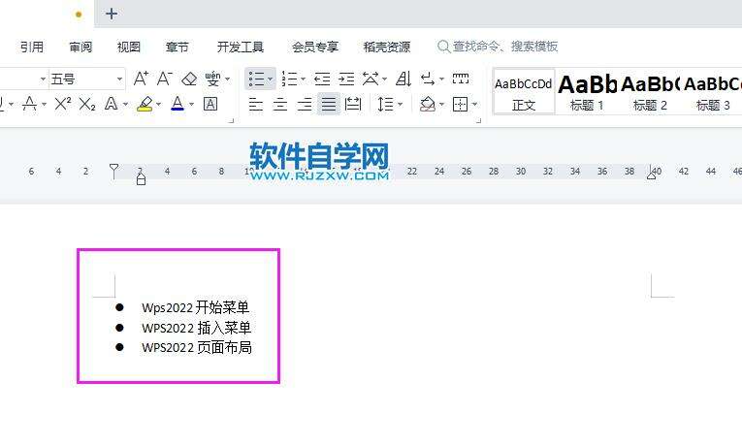
Task: Apply the 标题 3 style
Action: [713, 93]
